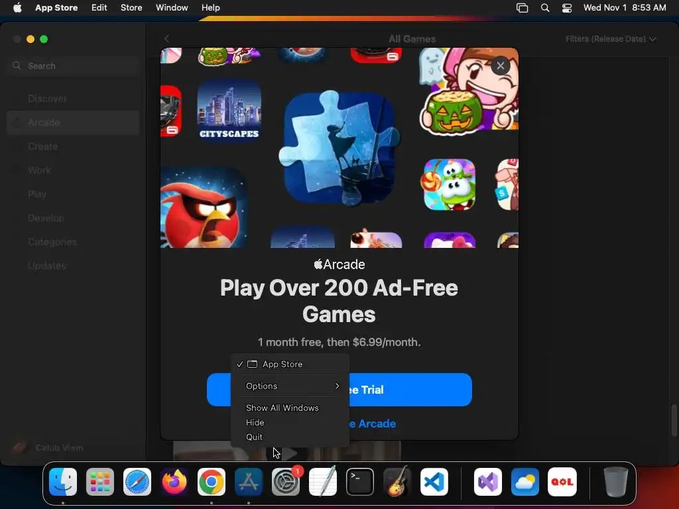
Task: Select Arcade in the sidebar
Action: coord(73,123)
